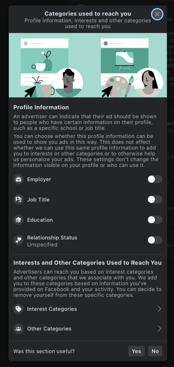Click the Other Categories people icon
The height and width of the screenshot is (367, 174).
(19, 329)
